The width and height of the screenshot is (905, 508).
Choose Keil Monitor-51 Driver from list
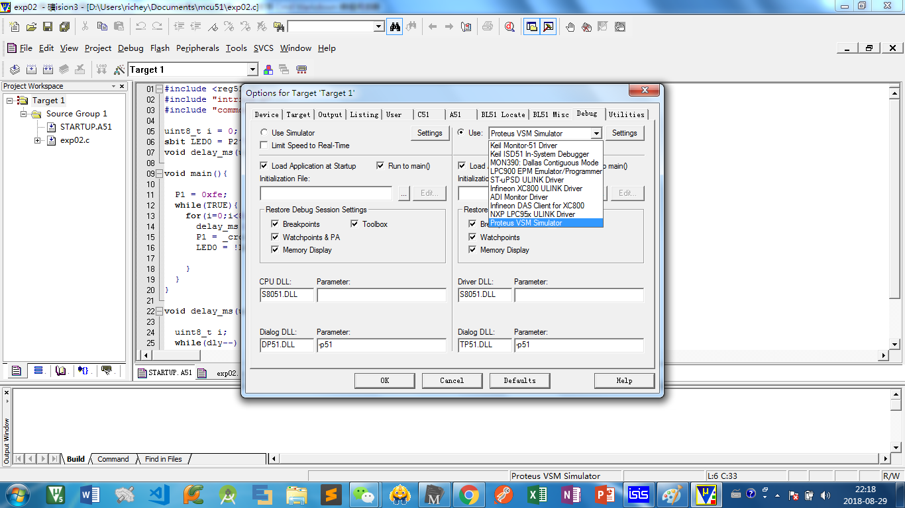tap(546, 146)
